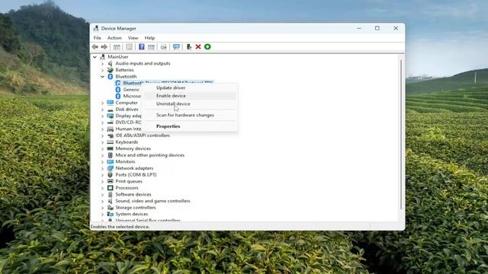Expand the Network adapters category
The image size is (488, 274).
(x=102, y=168)
